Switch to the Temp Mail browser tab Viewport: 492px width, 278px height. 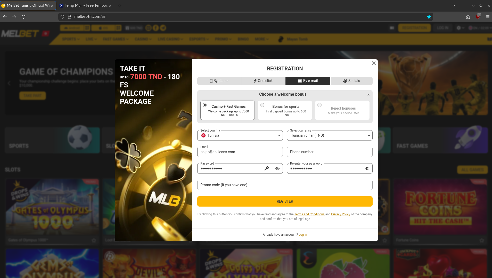85,5
